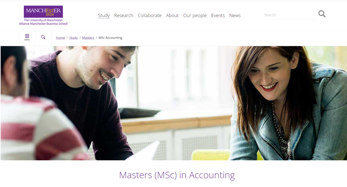
Task: Open the About page
Action: click(x=172, y=15)
